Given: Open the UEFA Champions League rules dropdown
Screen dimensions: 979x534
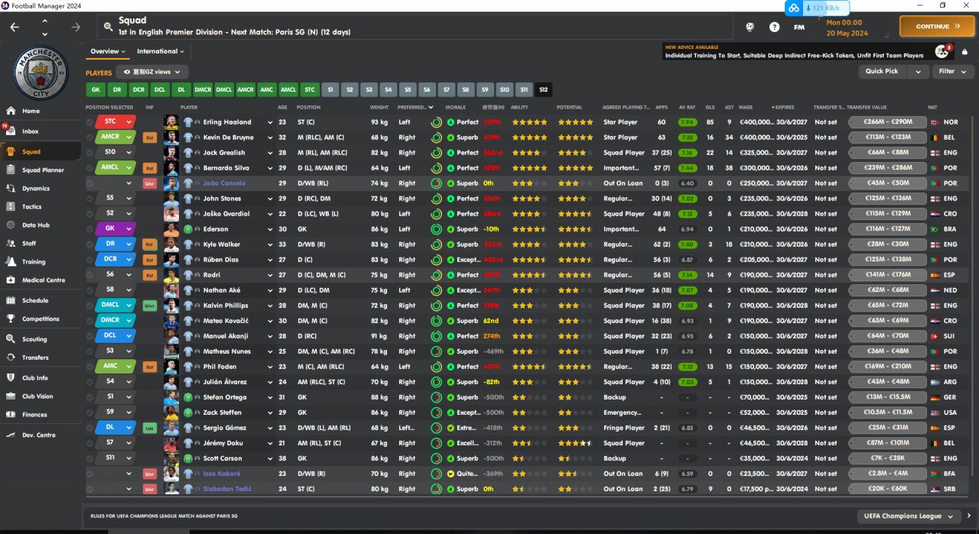Looking at the screenshot, I should (909, 516).
